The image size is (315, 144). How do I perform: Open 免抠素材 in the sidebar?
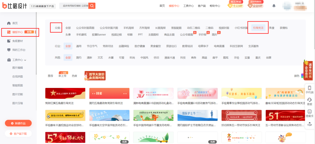tap(17, 41)
